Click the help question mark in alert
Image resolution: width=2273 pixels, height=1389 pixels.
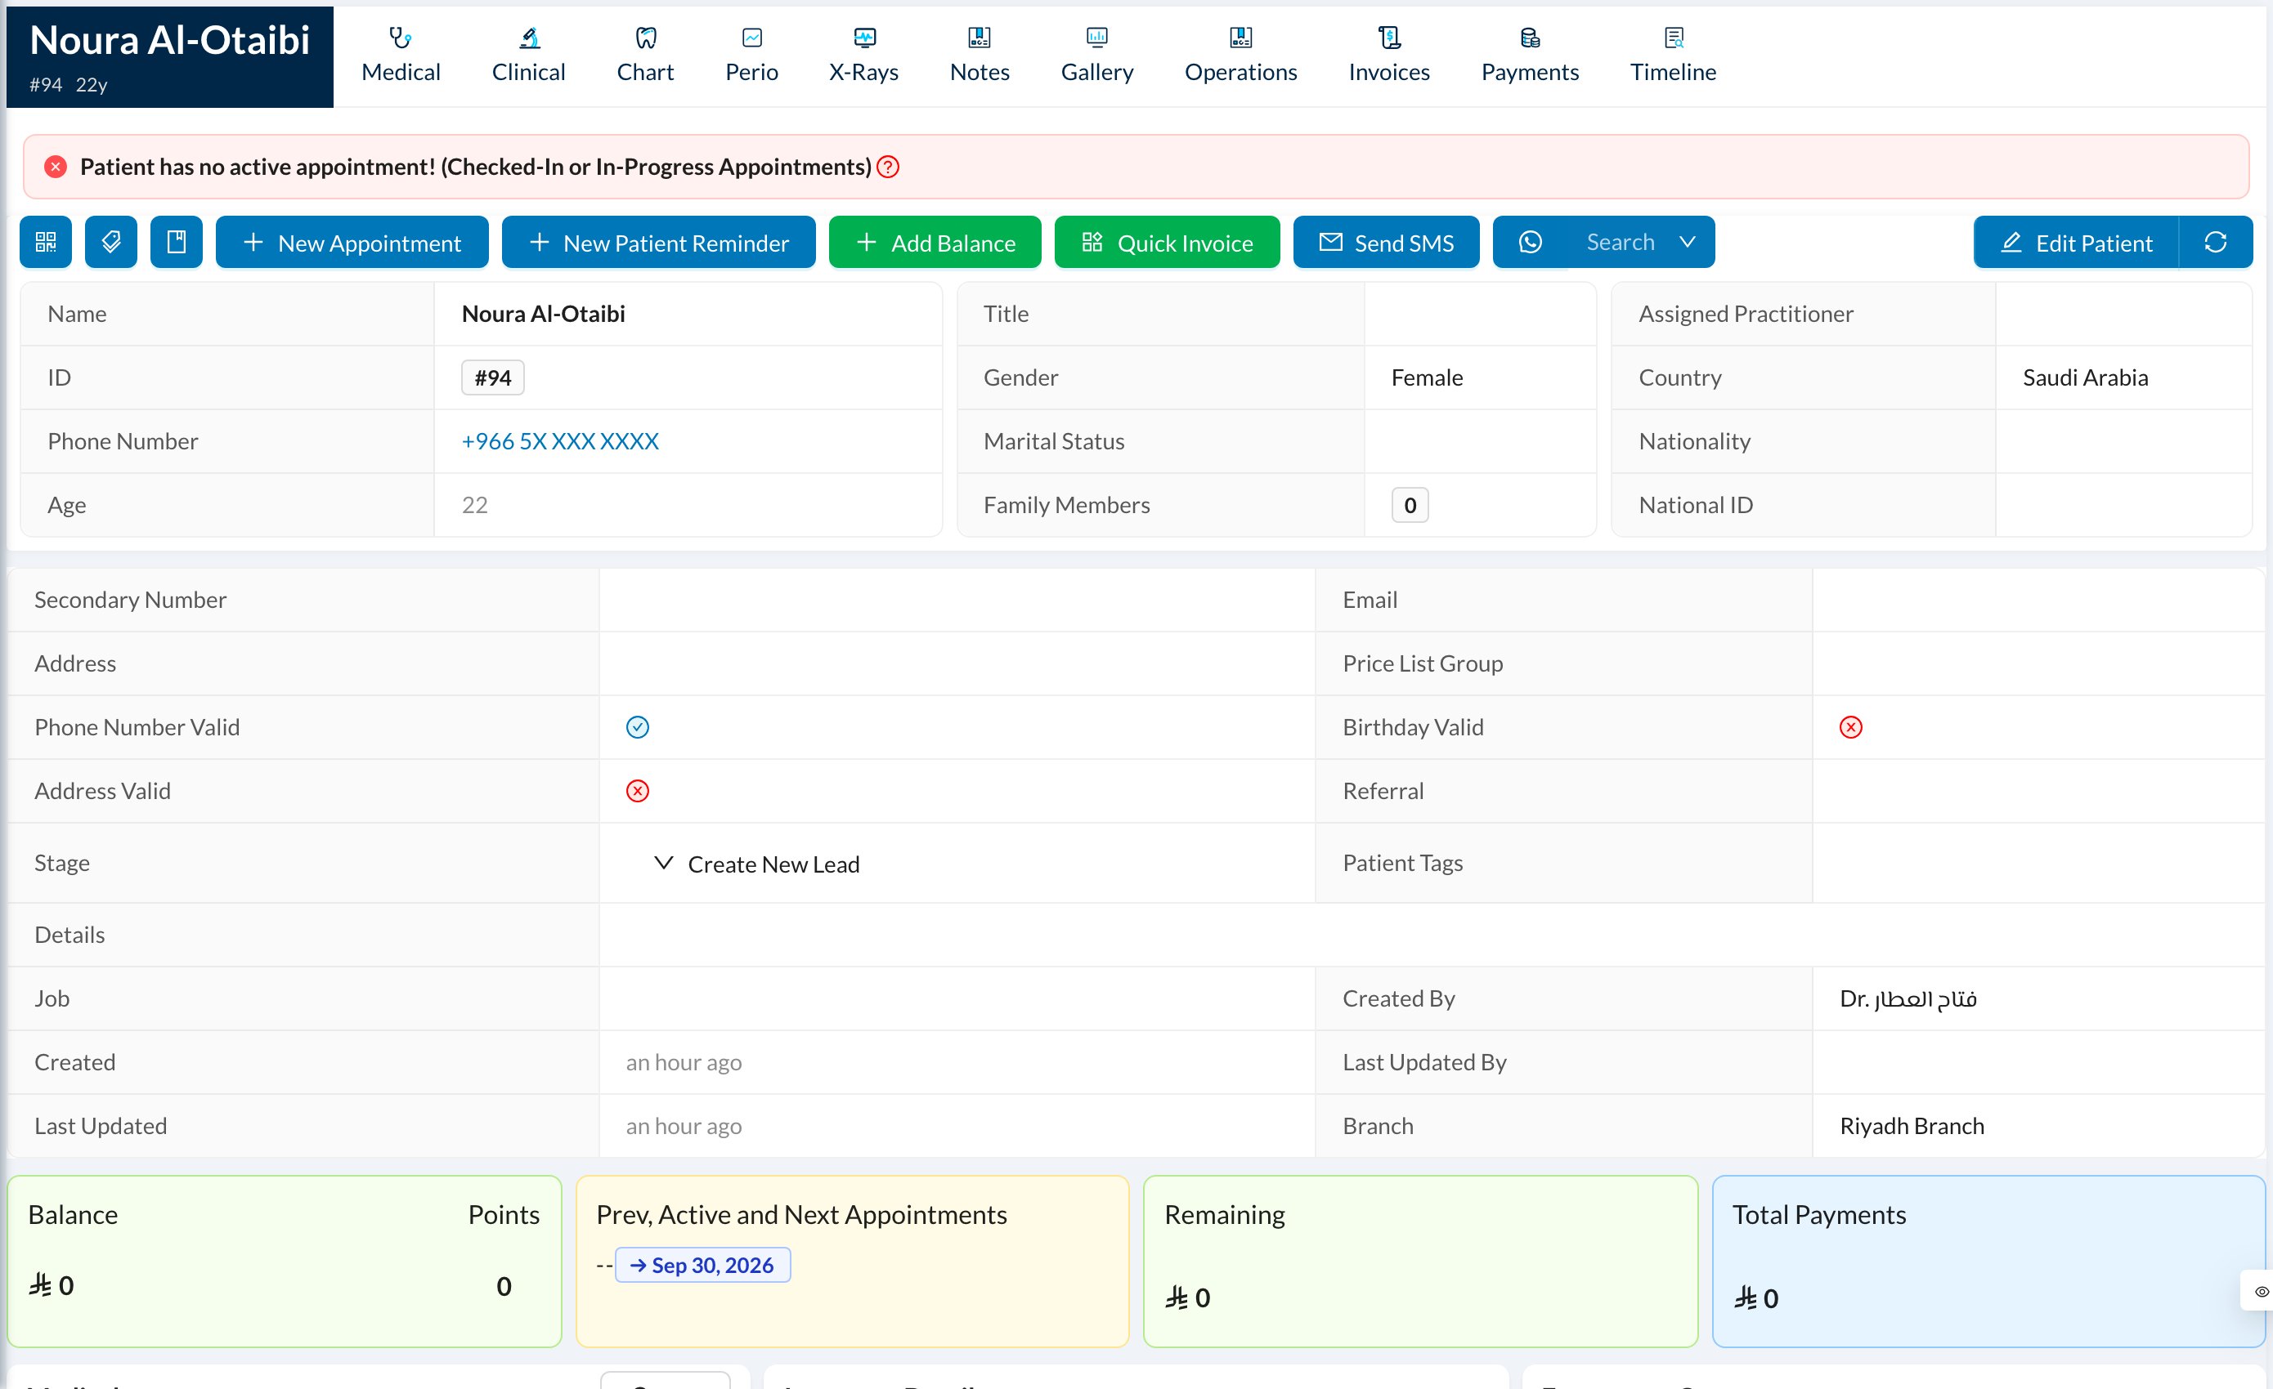(x=887, y=167)
